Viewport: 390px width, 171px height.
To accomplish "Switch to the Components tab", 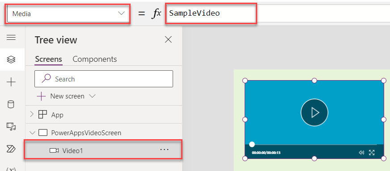I will click(x=94, y=59).
